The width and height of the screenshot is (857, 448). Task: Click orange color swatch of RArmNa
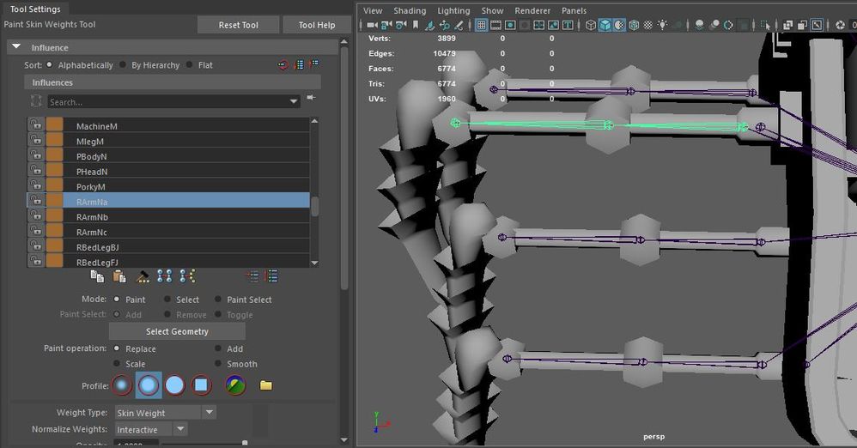(54, 201)
